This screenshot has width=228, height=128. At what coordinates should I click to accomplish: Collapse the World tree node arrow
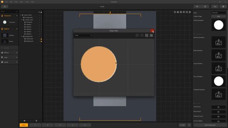click(21, 15)
